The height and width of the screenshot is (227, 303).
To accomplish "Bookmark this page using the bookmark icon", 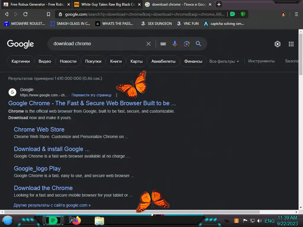I will (x=48, y=14).
